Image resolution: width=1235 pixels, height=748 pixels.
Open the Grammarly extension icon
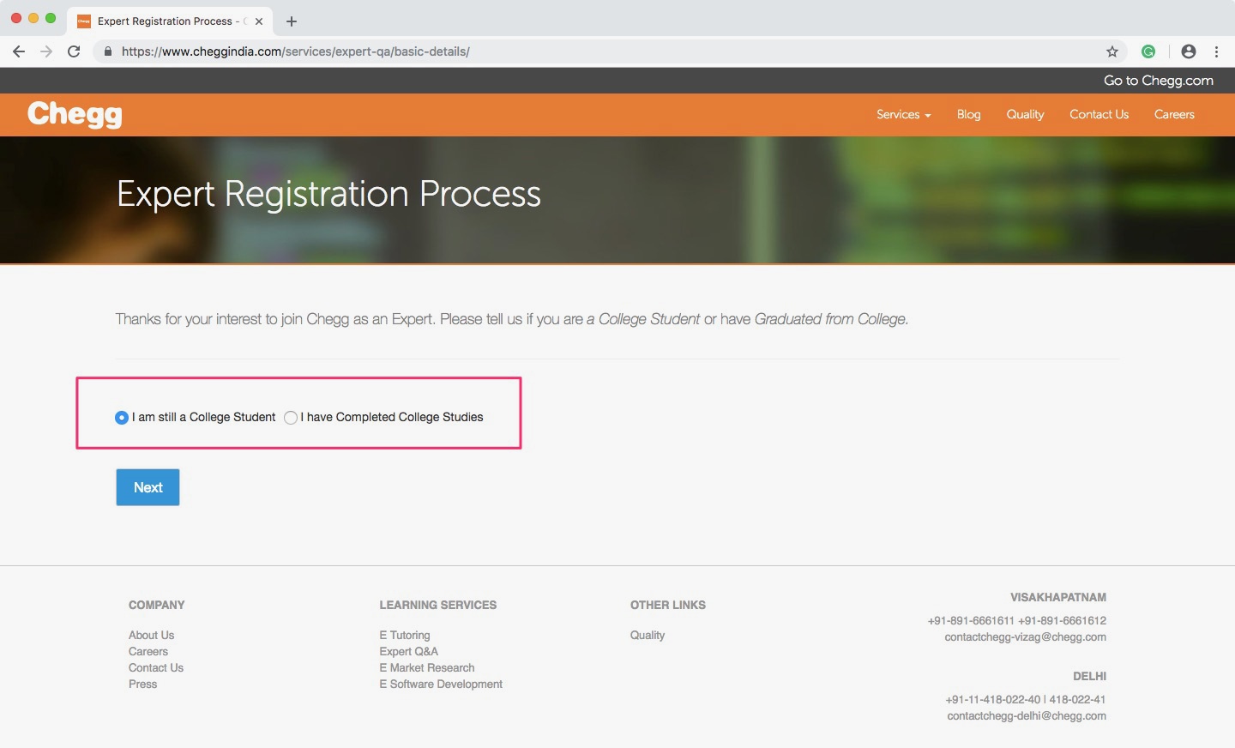tap(1148, 51)
